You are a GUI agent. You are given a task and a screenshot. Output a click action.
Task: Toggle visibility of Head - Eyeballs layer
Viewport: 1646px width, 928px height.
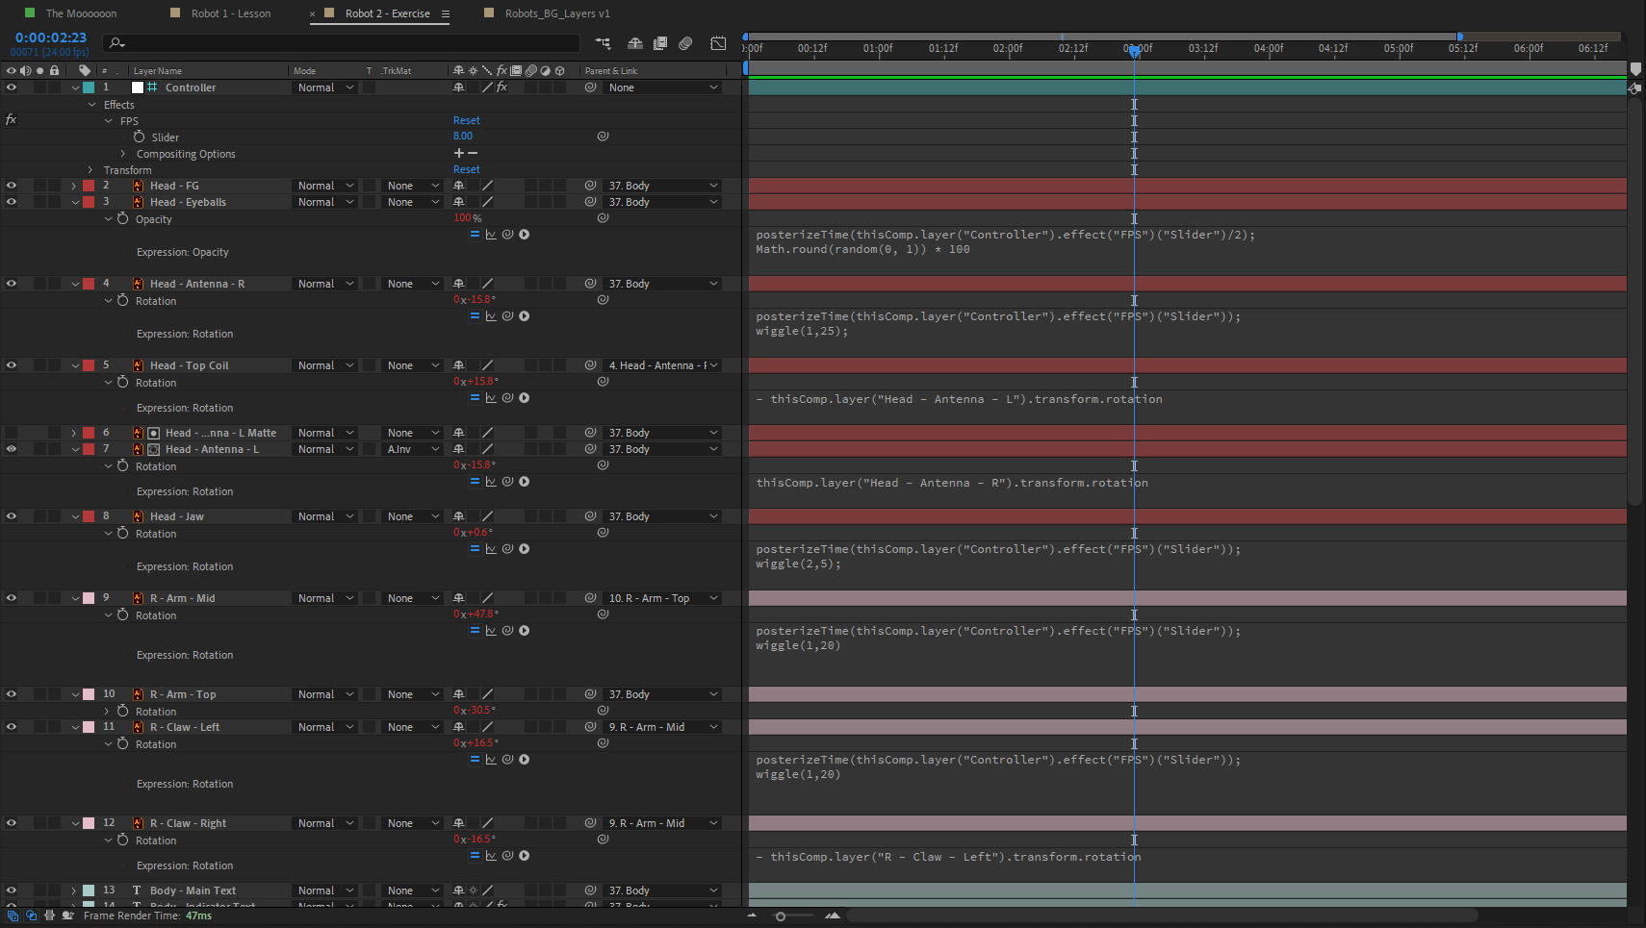pyautogui.click(x=12, y=202)
